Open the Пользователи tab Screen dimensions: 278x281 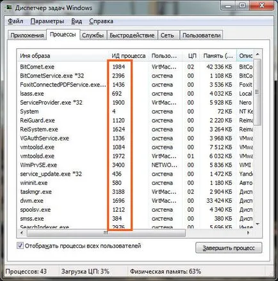(201, 35)
